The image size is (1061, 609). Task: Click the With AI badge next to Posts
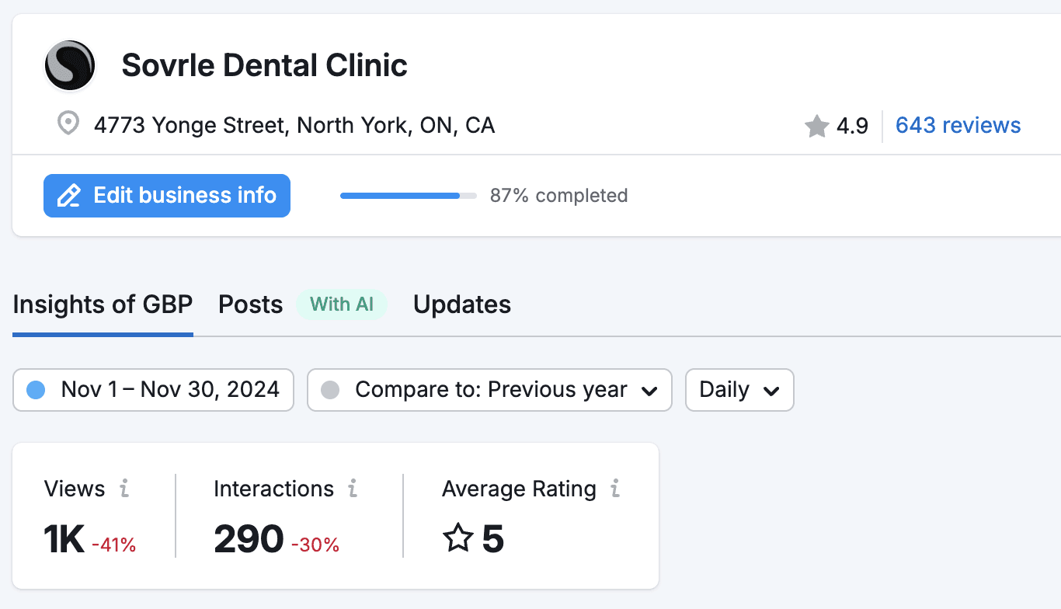[342, 304]
